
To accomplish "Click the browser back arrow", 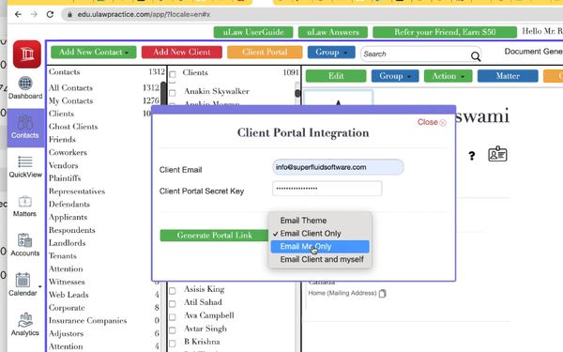I will click(x=18, y=14).
